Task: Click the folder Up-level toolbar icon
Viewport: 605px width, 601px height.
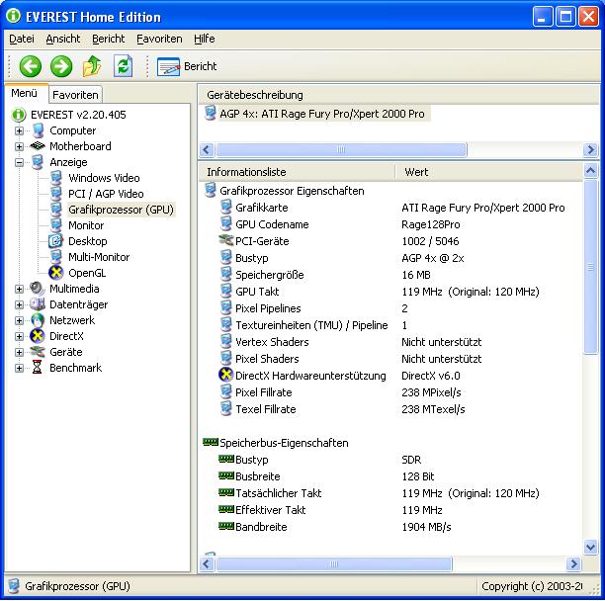Action: (x=92, y=66)
